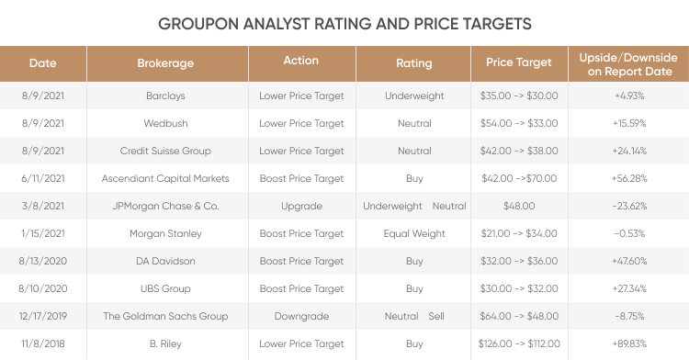Click the JPMorgan Chase & Co. cell

pos(165,207)
